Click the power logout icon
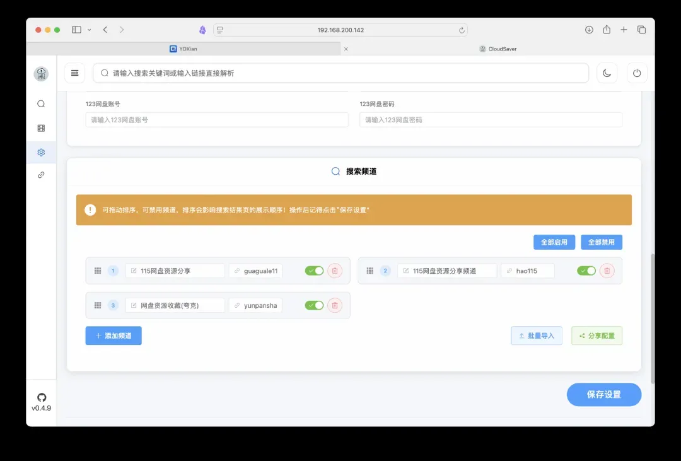This screenshot has height=461, width=681. pos(637,73)
